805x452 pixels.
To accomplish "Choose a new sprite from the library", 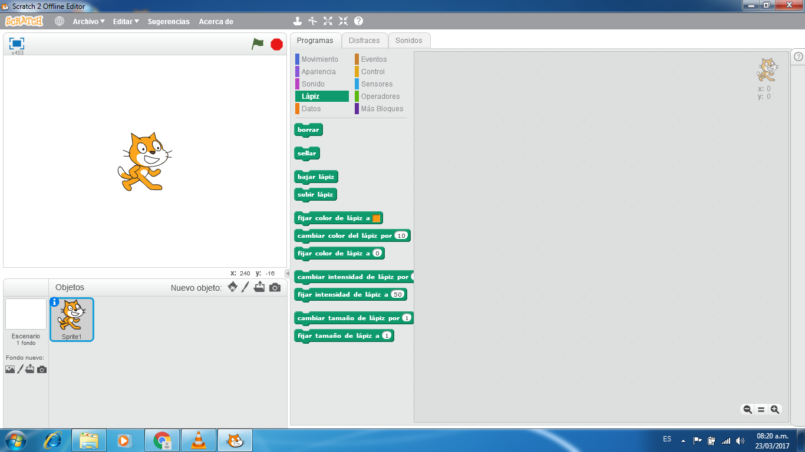I will tap(232, 287).
